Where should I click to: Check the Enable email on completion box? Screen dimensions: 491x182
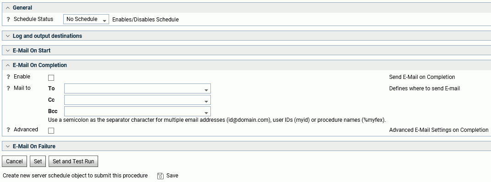pyautogui.click(x=51, y=78)
